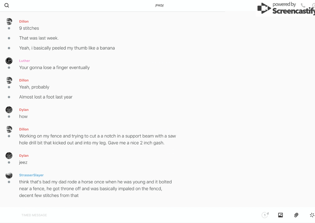The width and height of the screenshot is (315, 223).
Task: Click the Dylan name above "how"
Action: click(x=24, y=110)
